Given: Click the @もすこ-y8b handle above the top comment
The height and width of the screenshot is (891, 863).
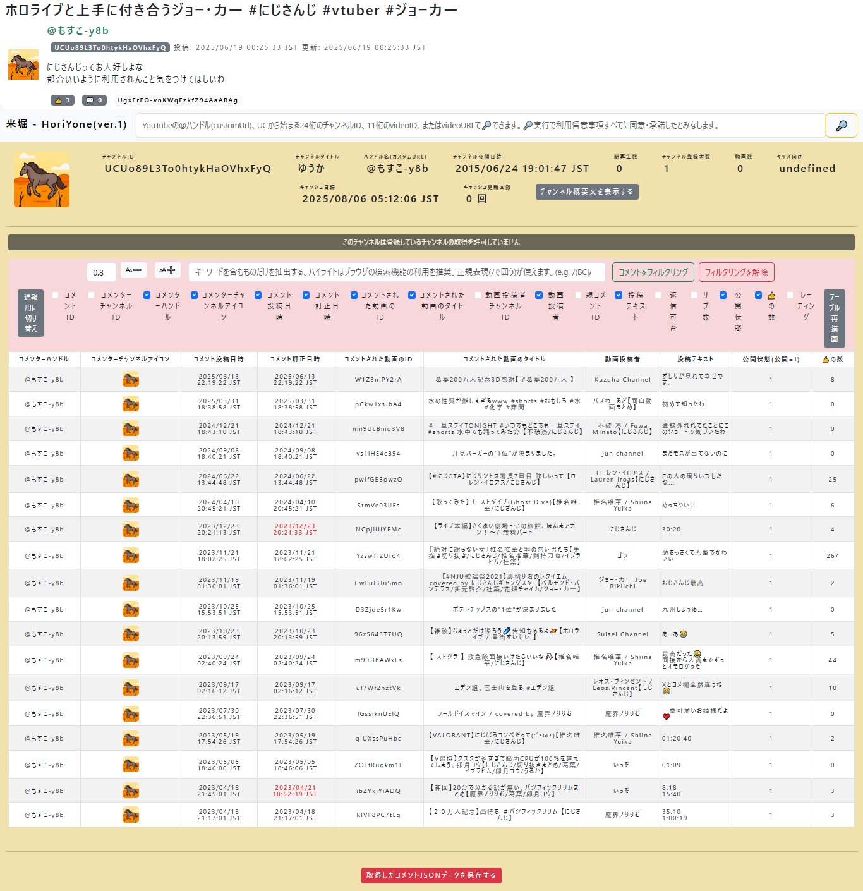Looking at the screenshot, I should (x=78, y=30).
